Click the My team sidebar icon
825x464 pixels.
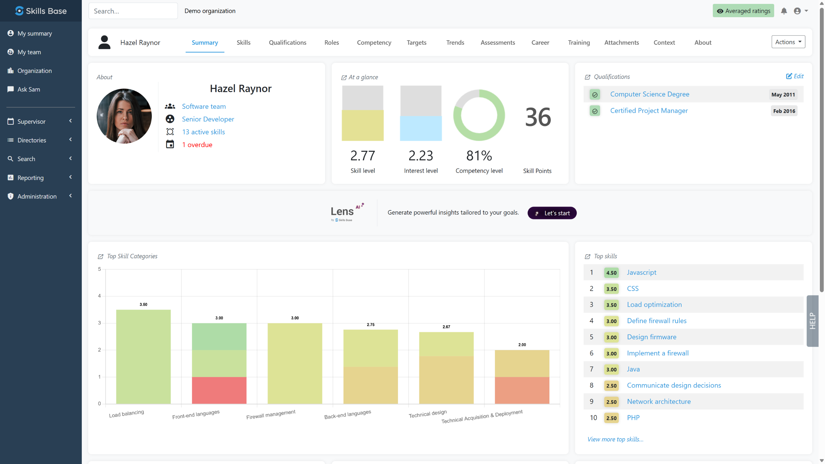(11, 52)
